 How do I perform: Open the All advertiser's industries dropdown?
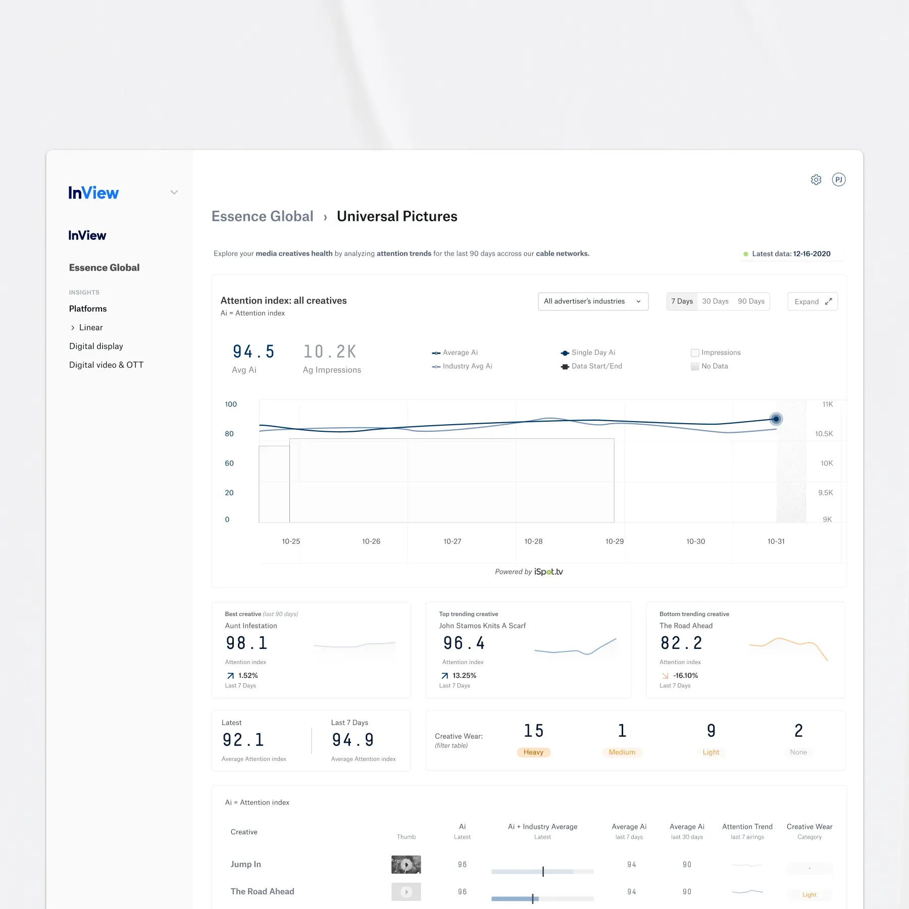tap(593, 301)
